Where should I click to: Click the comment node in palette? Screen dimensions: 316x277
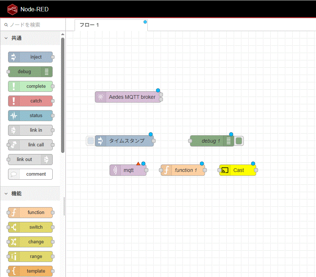tap(31, 174)
